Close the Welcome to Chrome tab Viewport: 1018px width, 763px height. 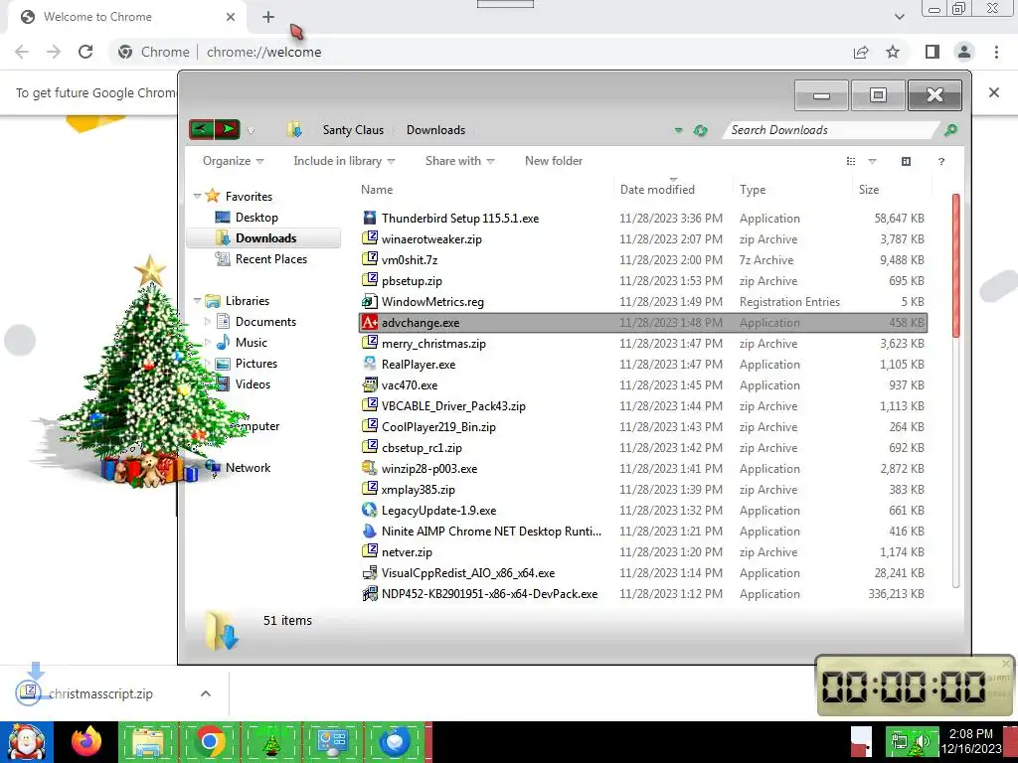click(231, 17)
